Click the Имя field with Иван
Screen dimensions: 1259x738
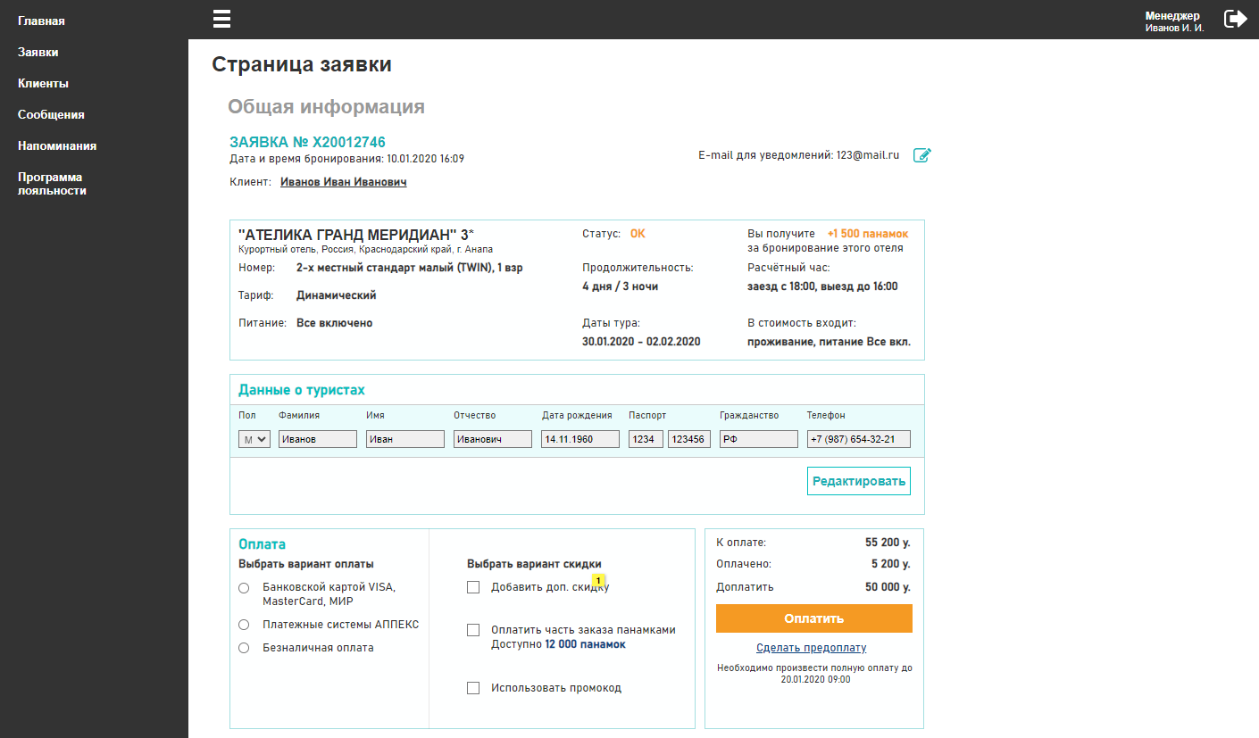(405, 439)
